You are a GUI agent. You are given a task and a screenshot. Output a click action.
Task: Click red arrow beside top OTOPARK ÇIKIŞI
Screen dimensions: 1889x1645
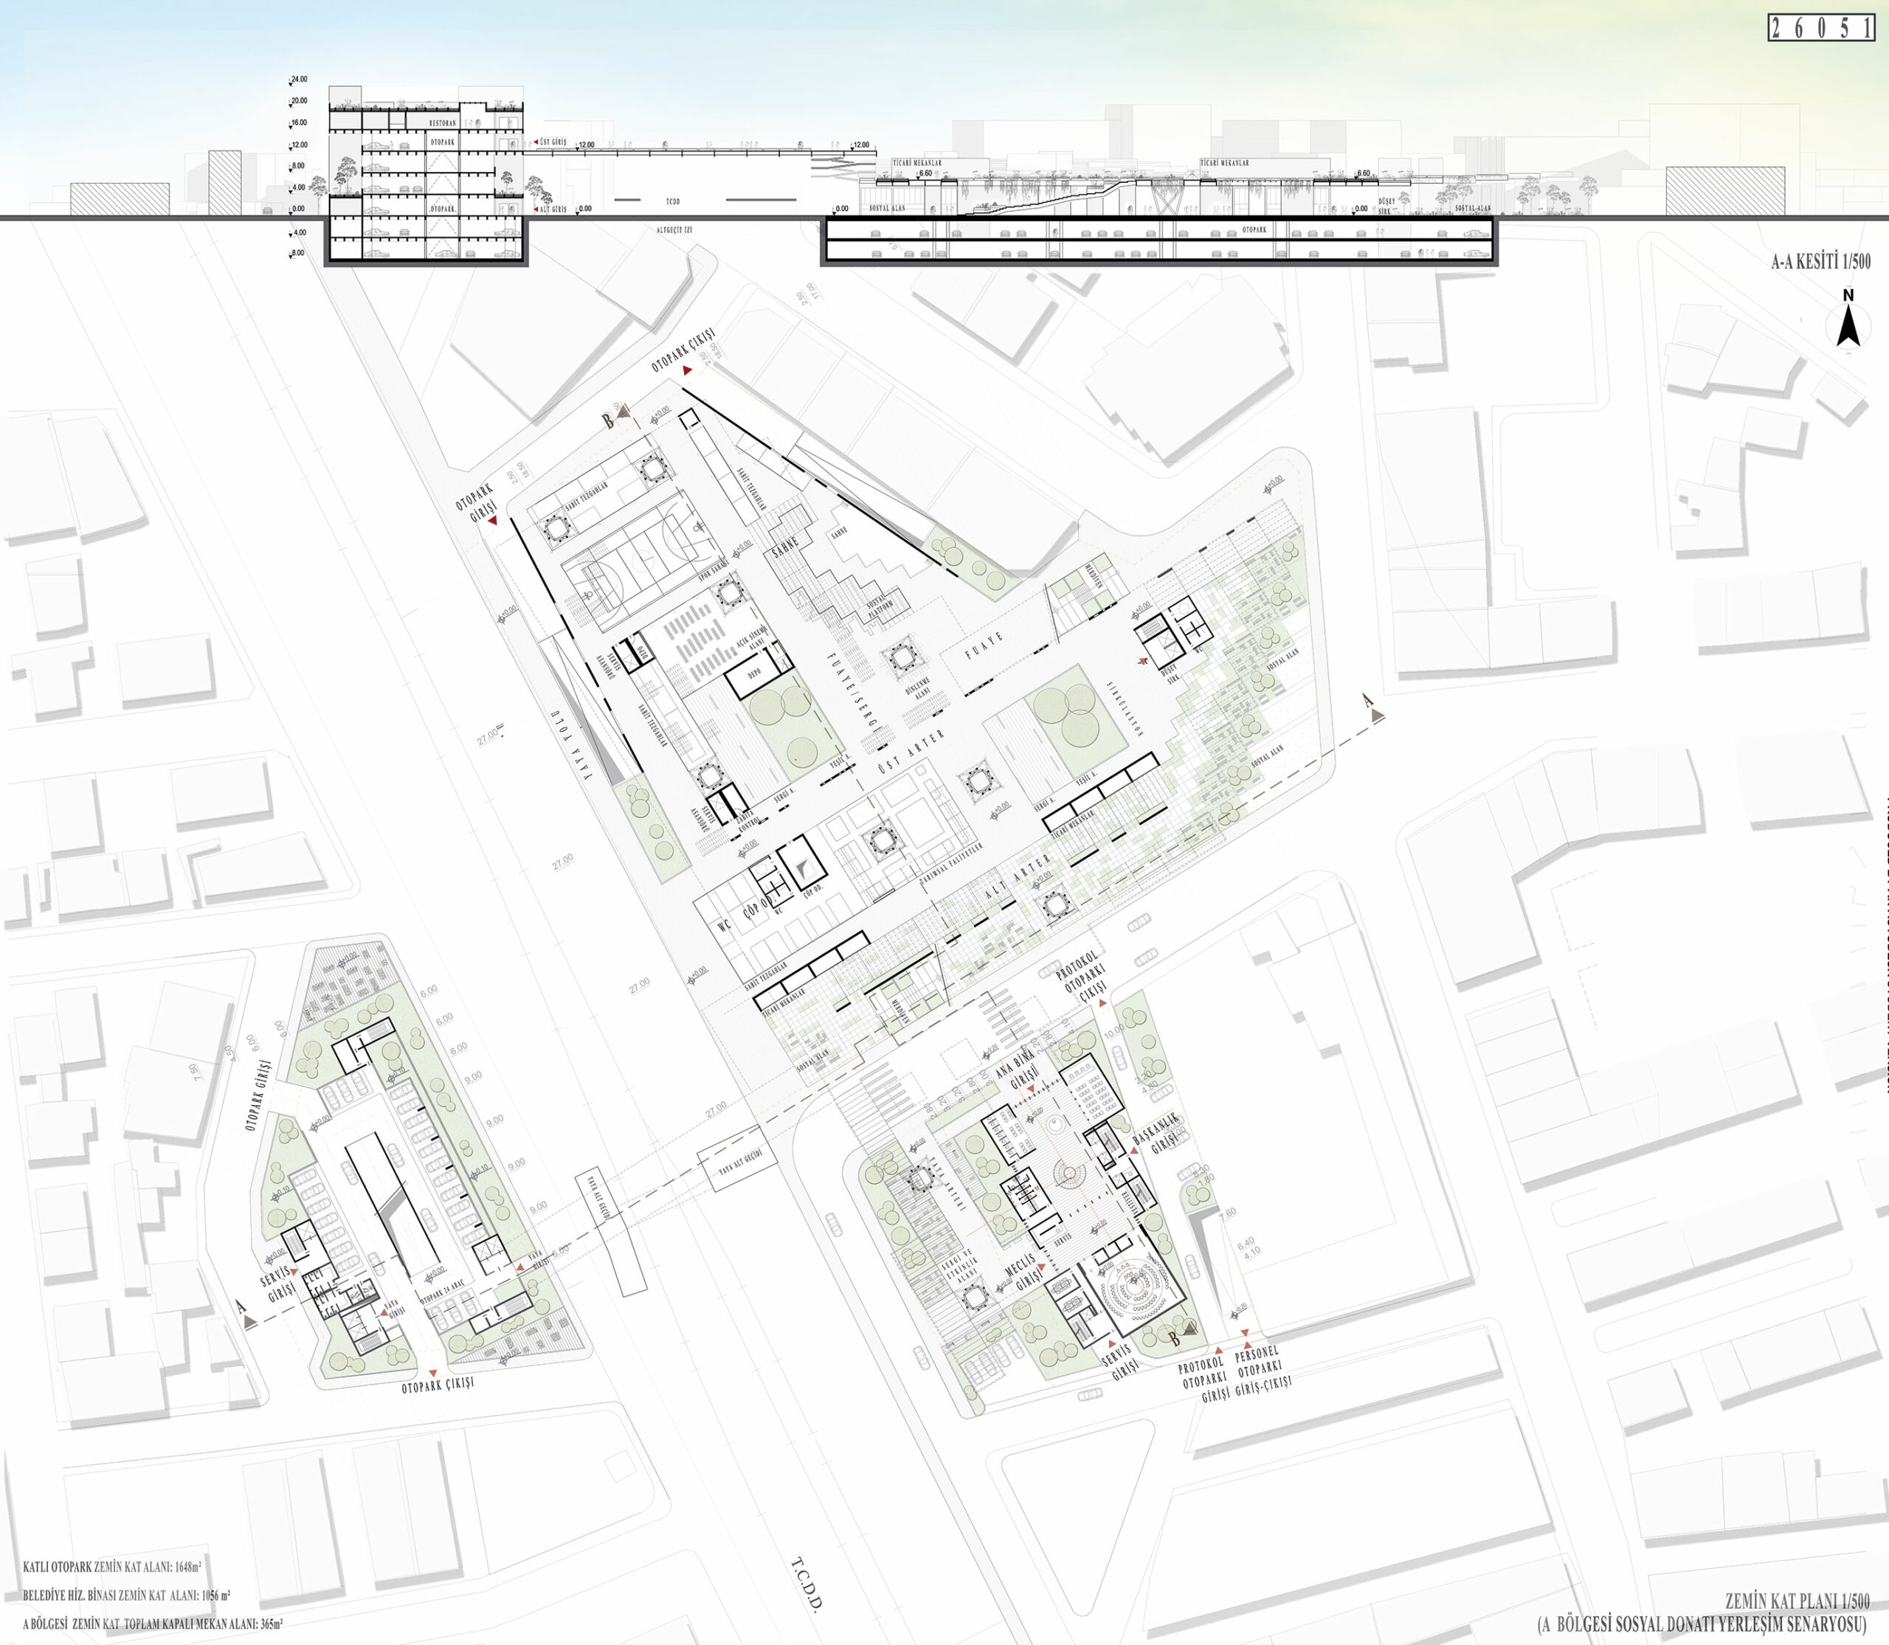pyautogui.click(x=688, y=370)
